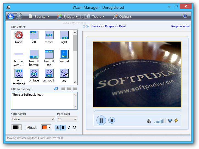This screenshot has width=199, height=149.
Task: Click the monitor display icon in player
Action: tap(170, 121)
